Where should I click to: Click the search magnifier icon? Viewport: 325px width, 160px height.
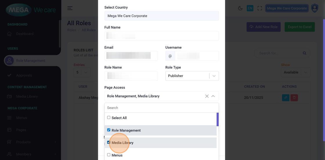[304, 53]
